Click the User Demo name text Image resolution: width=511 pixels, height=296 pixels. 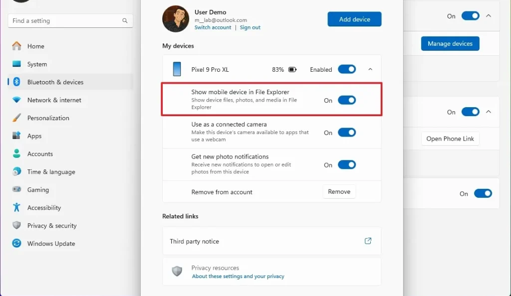[x=210, y=12]
